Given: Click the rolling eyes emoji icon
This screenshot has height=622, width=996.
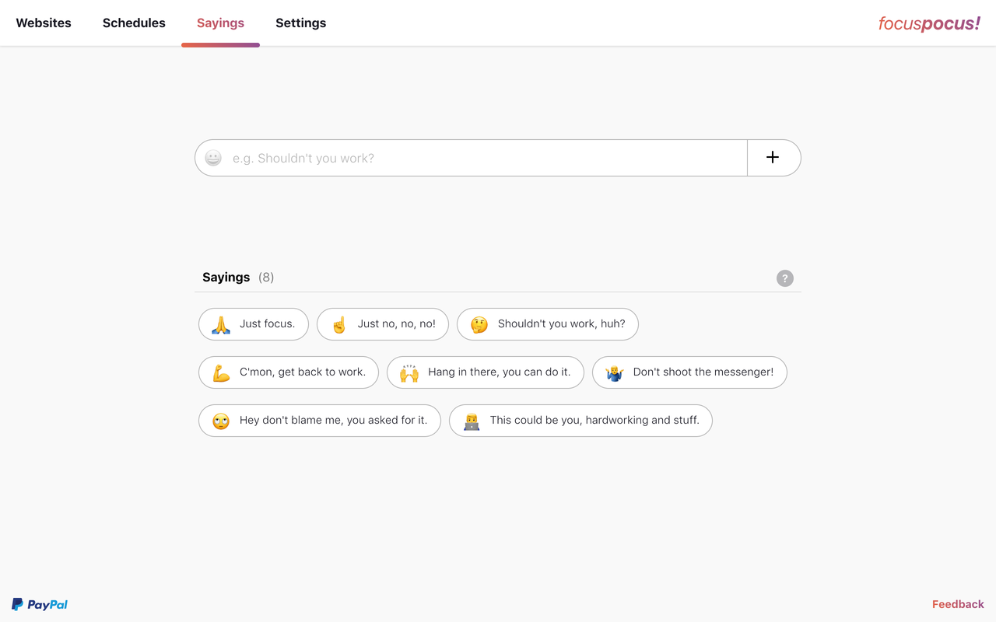Looking at the screenshot, I should 221,421.
